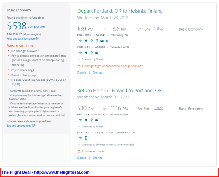
Task: Open Price and tax information link
Action: pyautogui.click(x=21, y=39)
